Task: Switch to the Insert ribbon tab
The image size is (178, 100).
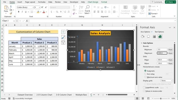Action: (x=20, y=2)
